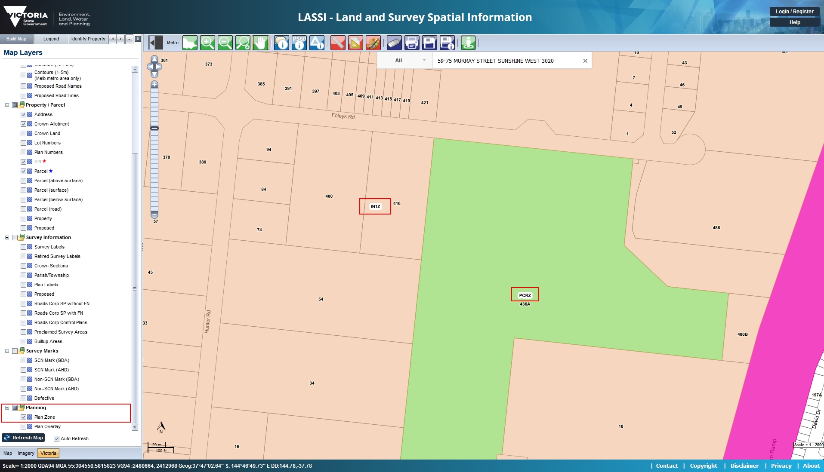The image size is (824, 472).
Task: Toggle the Auto Refresh checkbox
Action: point(56,438)
